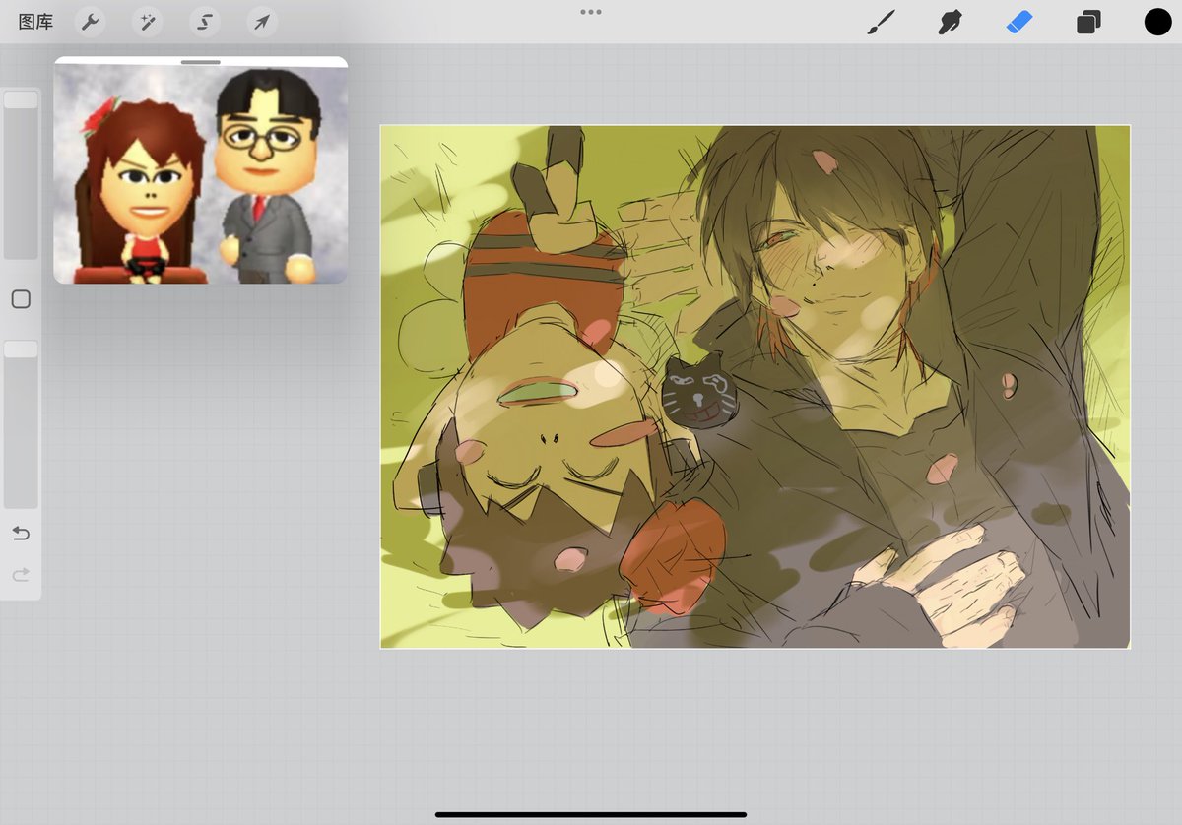1182x825 pixels.
Task: Select the Smudge tool
Action: click(x=950, y=22)
